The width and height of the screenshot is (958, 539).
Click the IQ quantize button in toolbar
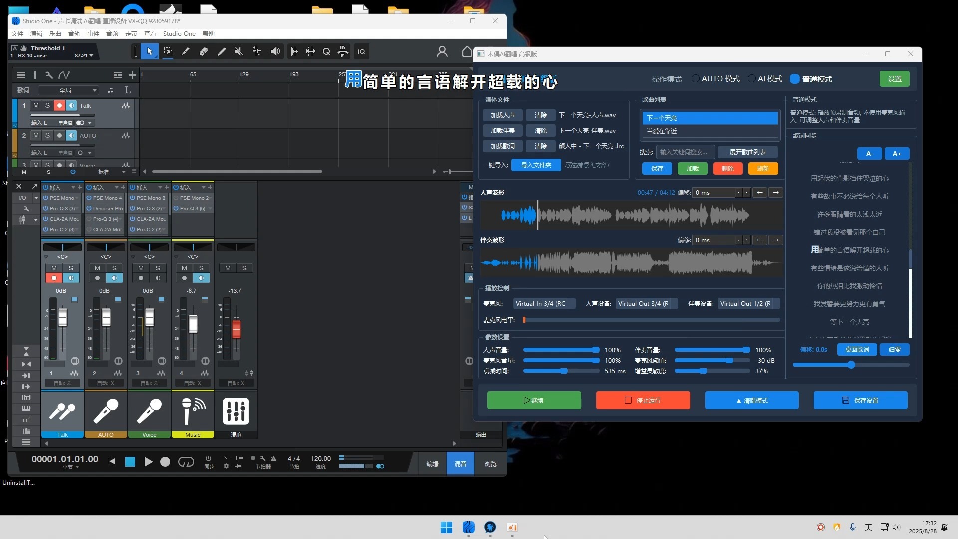[361, 51]
